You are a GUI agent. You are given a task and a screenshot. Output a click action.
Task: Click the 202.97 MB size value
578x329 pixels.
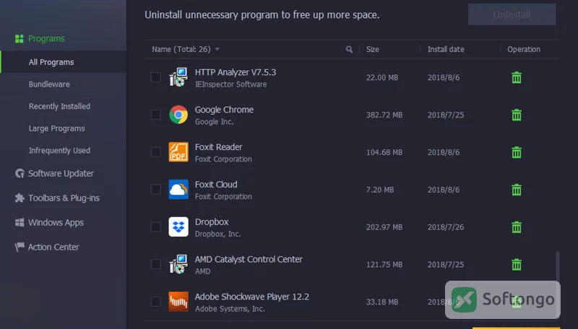click(x=384, y=227)
